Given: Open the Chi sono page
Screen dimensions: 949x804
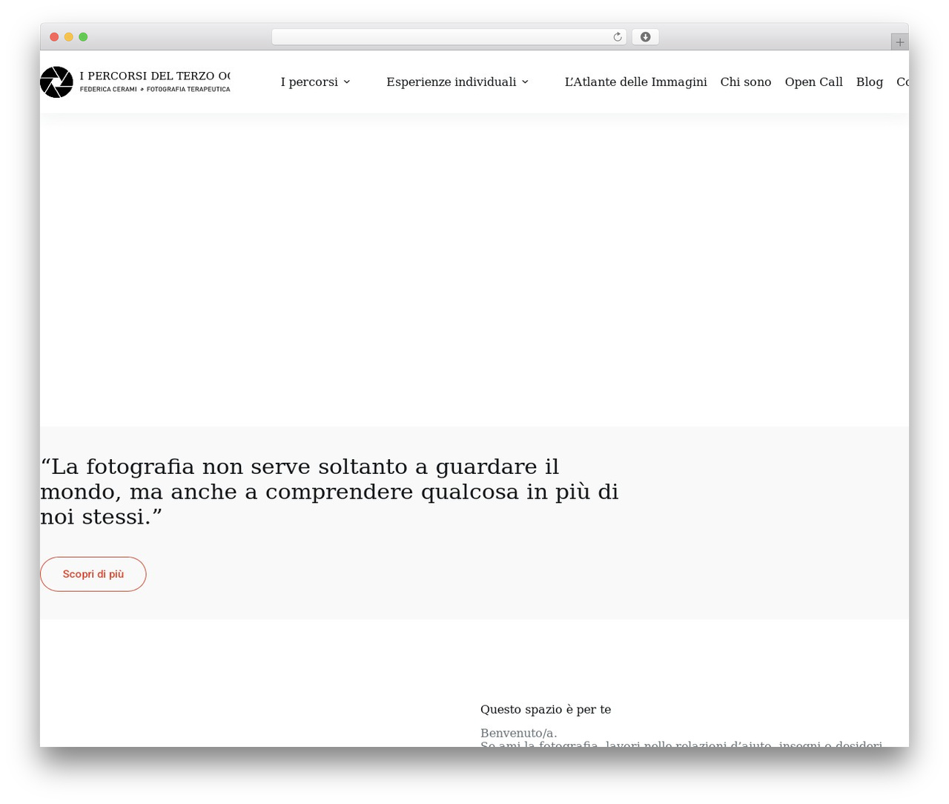Looking at the screenshot, I should [x=746, y=82].
